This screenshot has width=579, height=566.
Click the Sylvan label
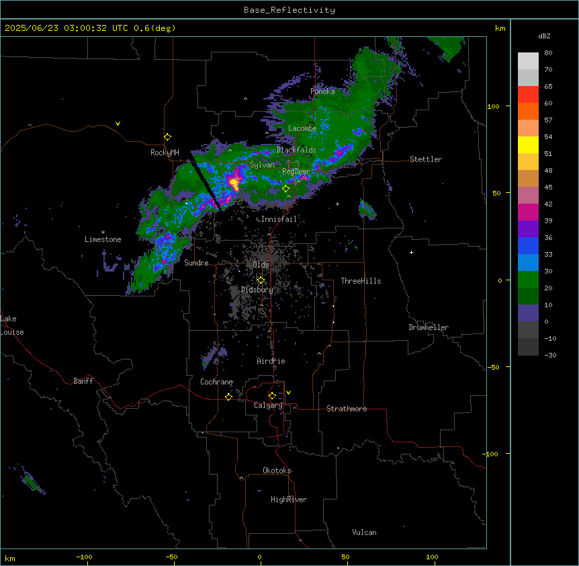pos(262,165)
